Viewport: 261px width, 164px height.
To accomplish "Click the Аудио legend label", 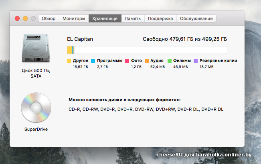I will pos(157,60).
